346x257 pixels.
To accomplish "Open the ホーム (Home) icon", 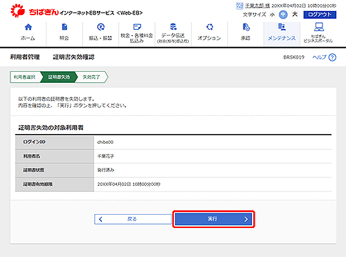I will 28,27.
